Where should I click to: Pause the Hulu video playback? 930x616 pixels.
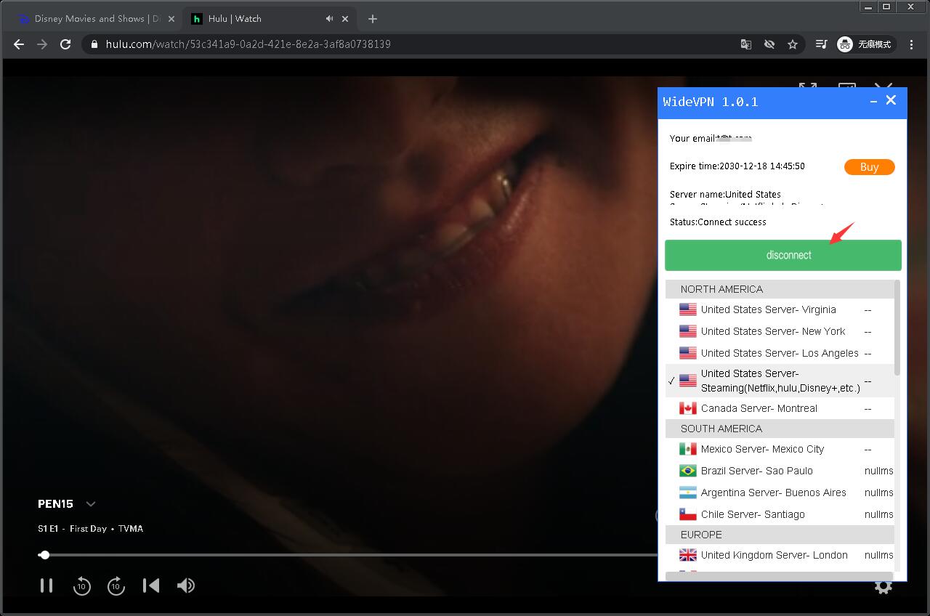(x=46, y=585)
